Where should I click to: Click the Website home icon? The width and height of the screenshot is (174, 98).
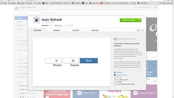(x=115, y=72)
